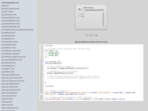
Task: Open button-api-pause-rewind.html link
Action: click(12, 78)
